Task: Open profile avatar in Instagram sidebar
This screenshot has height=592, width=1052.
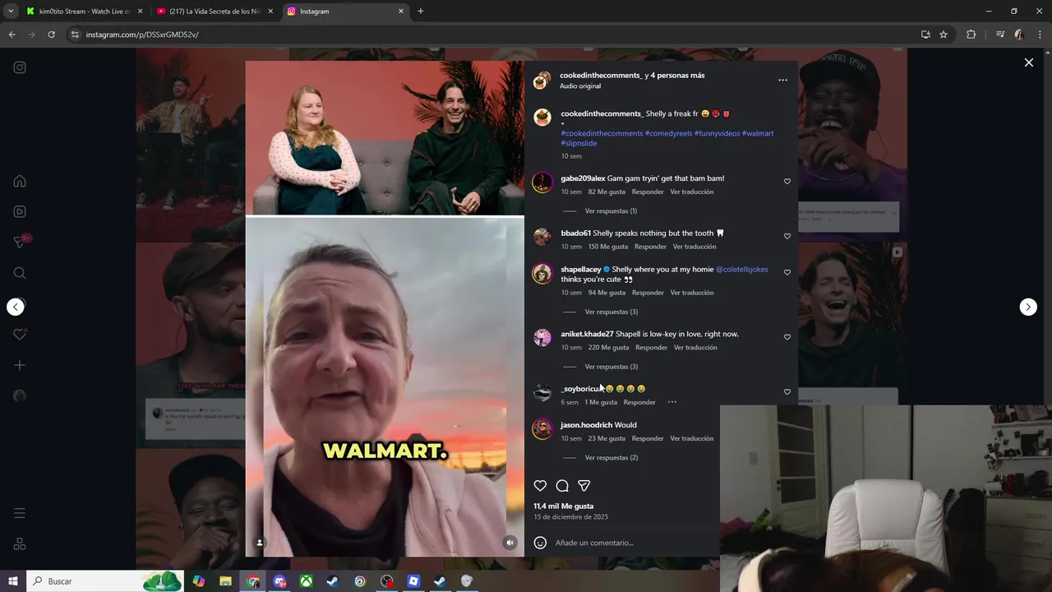Action: point(20,395)
